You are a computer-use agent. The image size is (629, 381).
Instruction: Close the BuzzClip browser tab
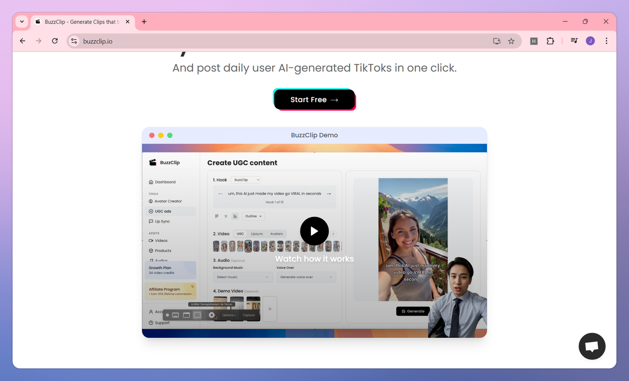pos(128,21)
